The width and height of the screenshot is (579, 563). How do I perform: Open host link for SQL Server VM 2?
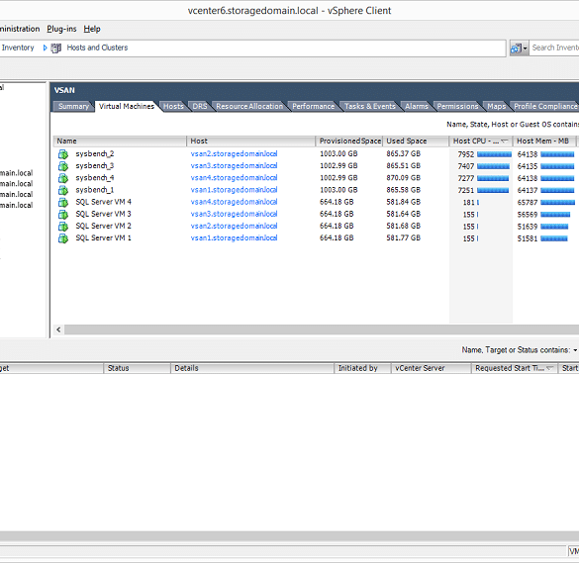(x=234, y=226)
